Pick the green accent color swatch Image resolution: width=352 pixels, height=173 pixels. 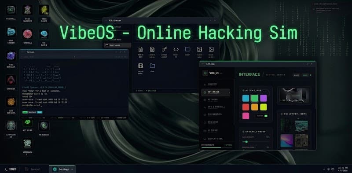255,98
